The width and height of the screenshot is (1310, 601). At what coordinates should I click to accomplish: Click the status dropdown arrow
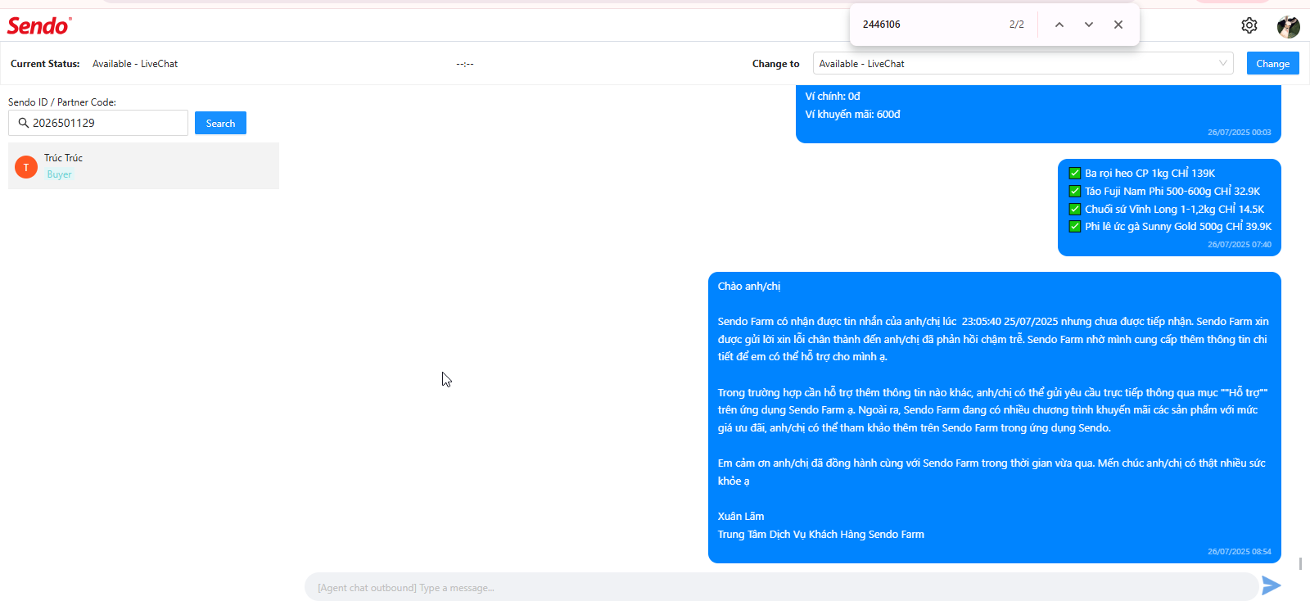[x=1222, y=63]
